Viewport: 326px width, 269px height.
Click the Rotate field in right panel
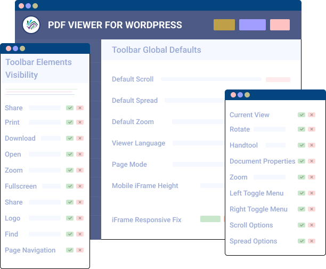(x=270, y=129)
